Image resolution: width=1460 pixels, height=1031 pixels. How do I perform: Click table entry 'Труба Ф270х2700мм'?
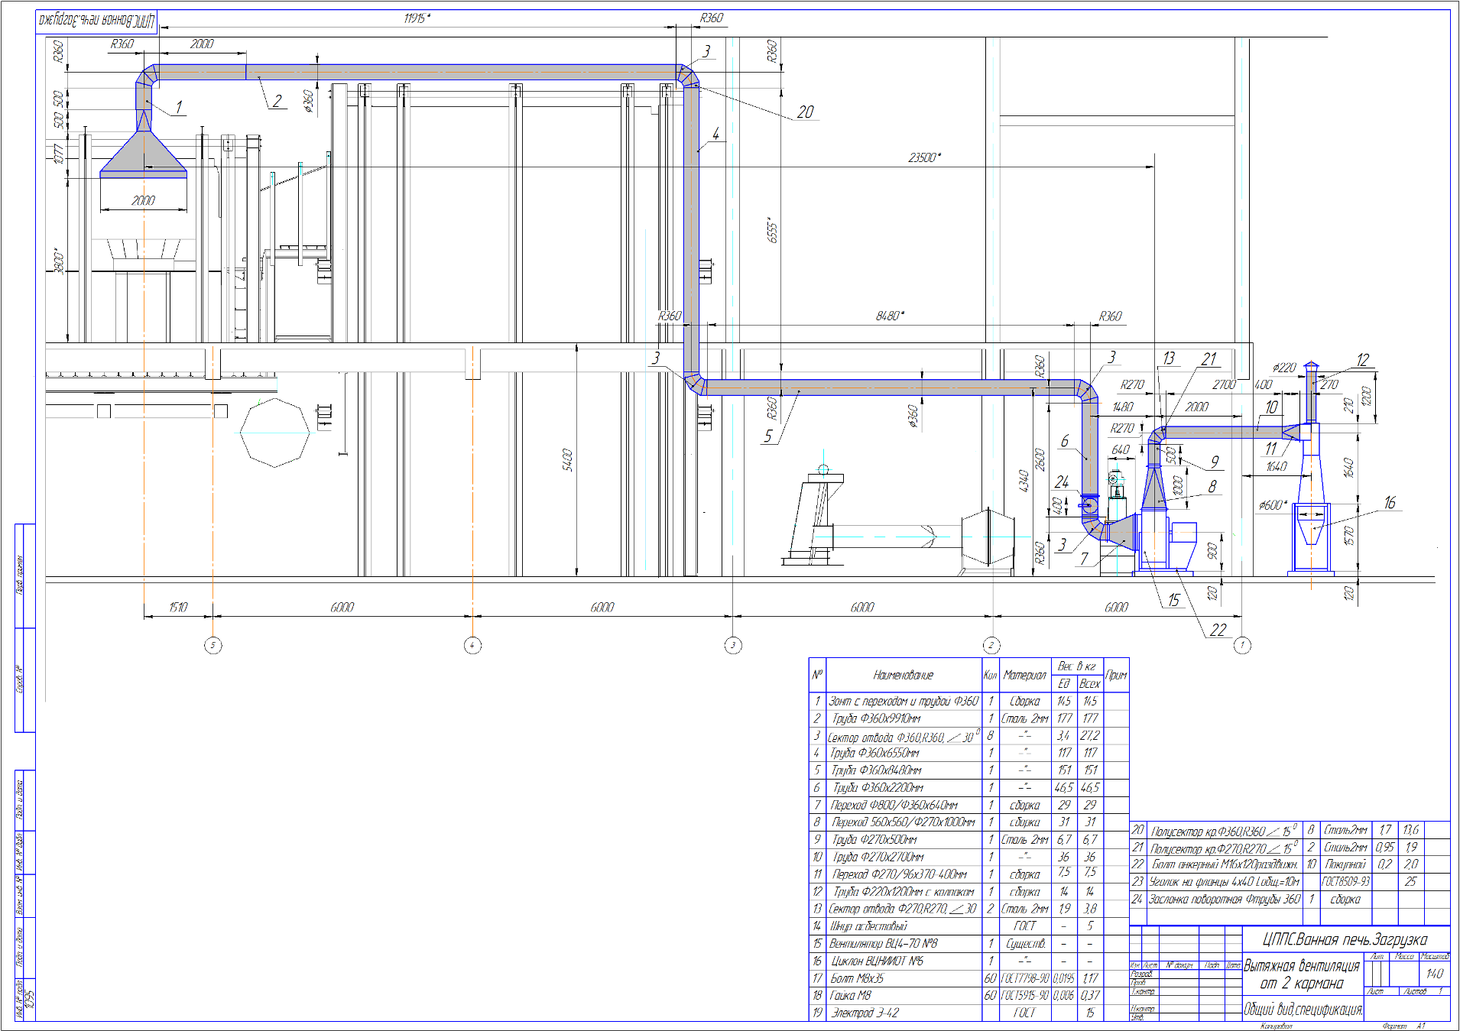pyautogui.click(x=878, y=857)
